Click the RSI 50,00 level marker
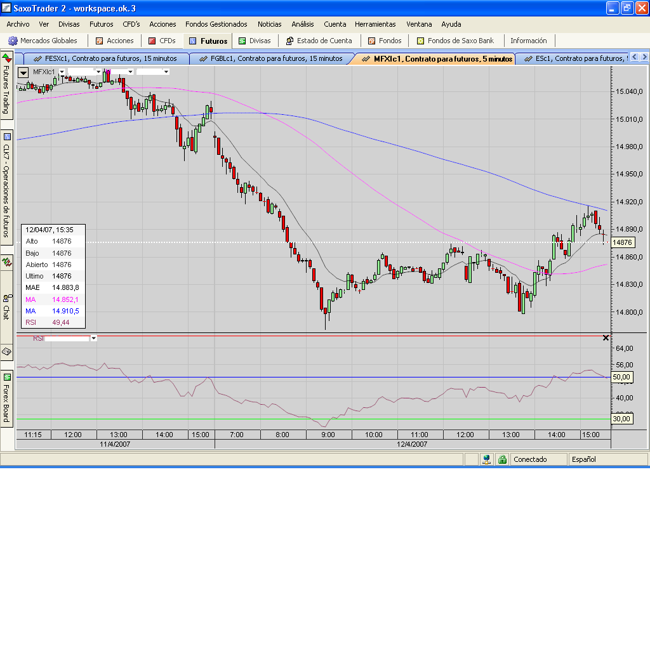Image resolution: width=650 pixels, height=656 pixels. (621, 377)
